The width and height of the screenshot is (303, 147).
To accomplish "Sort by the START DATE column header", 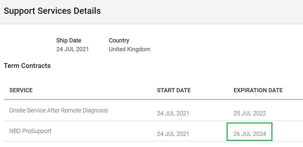I will pos(173,90).
